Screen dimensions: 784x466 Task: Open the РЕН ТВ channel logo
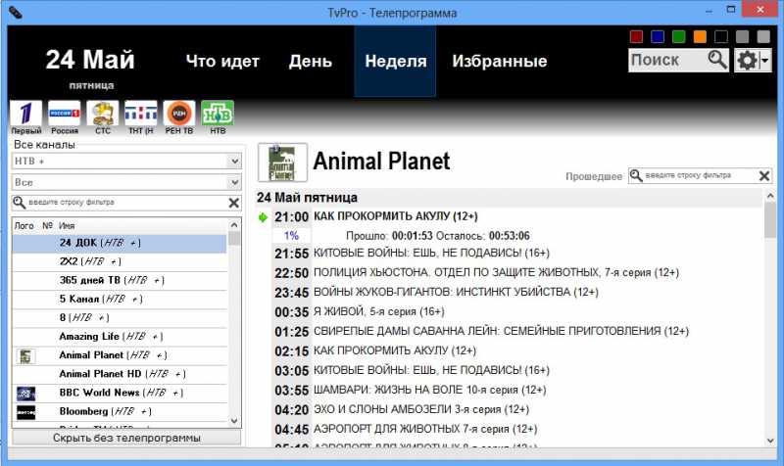179,113
